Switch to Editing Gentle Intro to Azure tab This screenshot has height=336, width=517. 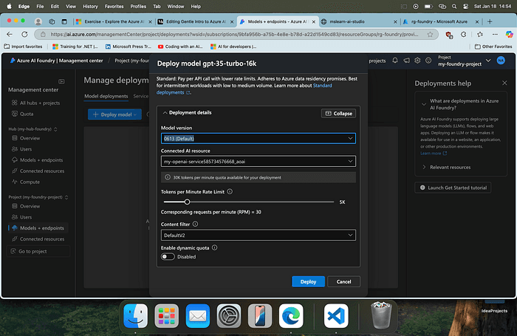pyautogui.click(x=196, y=21)
